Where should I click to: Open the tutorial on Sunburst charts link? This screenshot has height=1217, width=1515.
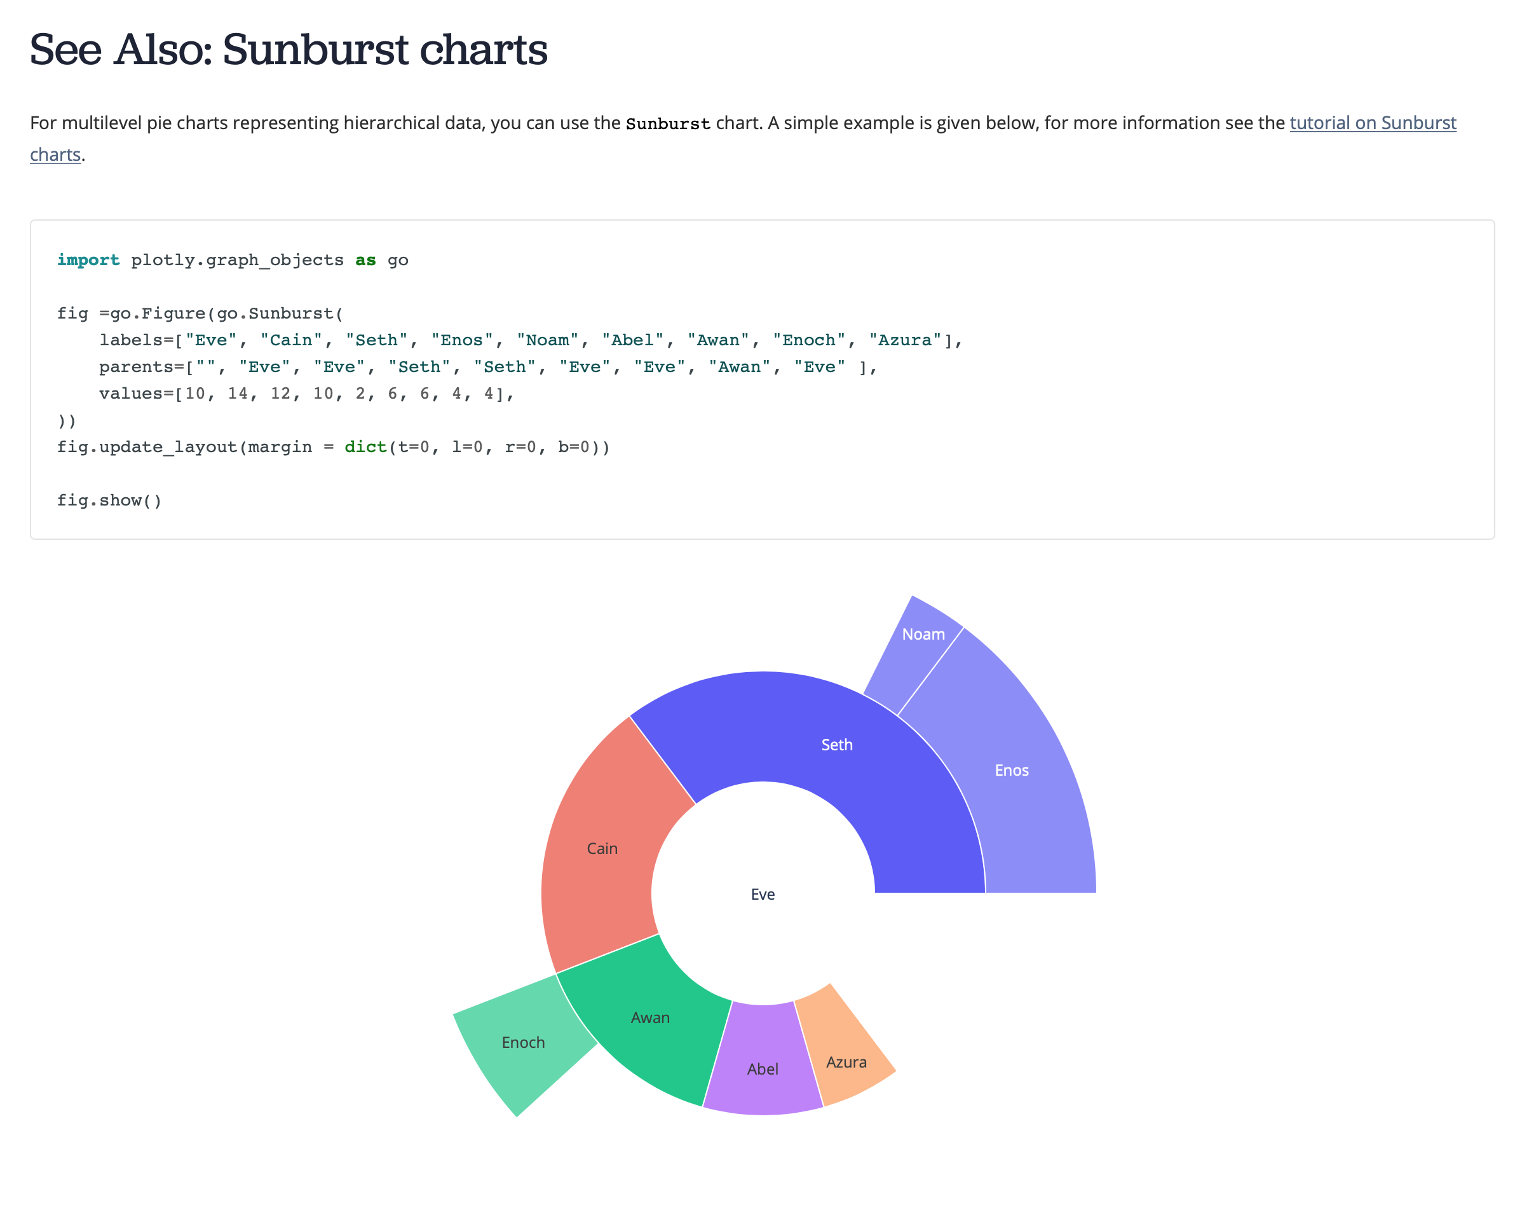(x=1373, y=123)
